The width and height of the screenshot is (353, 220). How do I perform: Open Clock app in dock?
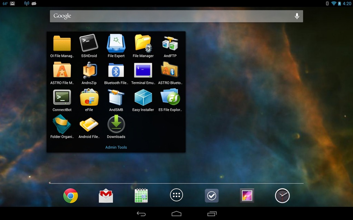282,196
